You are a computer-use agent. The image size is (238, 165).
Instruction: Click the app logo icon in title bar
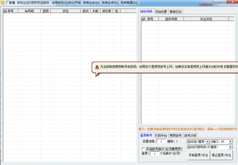point(3,3)
